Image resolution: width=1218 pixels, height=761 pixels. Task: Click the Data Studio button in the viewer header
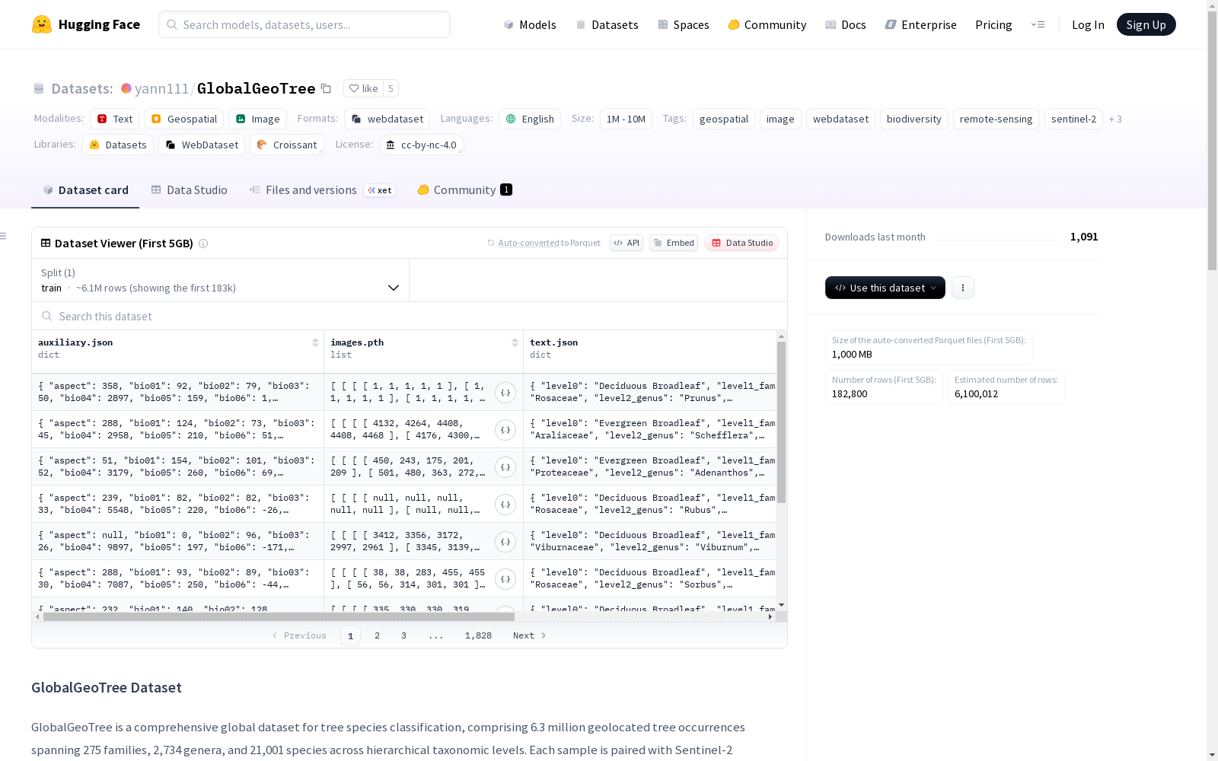(x=742, y=243)
